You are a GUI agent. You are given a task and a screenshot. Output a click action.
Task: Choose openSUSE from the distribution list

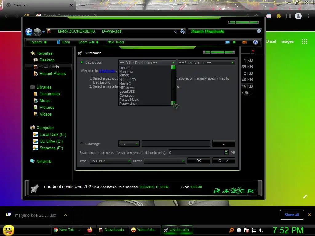click(145, 92)
